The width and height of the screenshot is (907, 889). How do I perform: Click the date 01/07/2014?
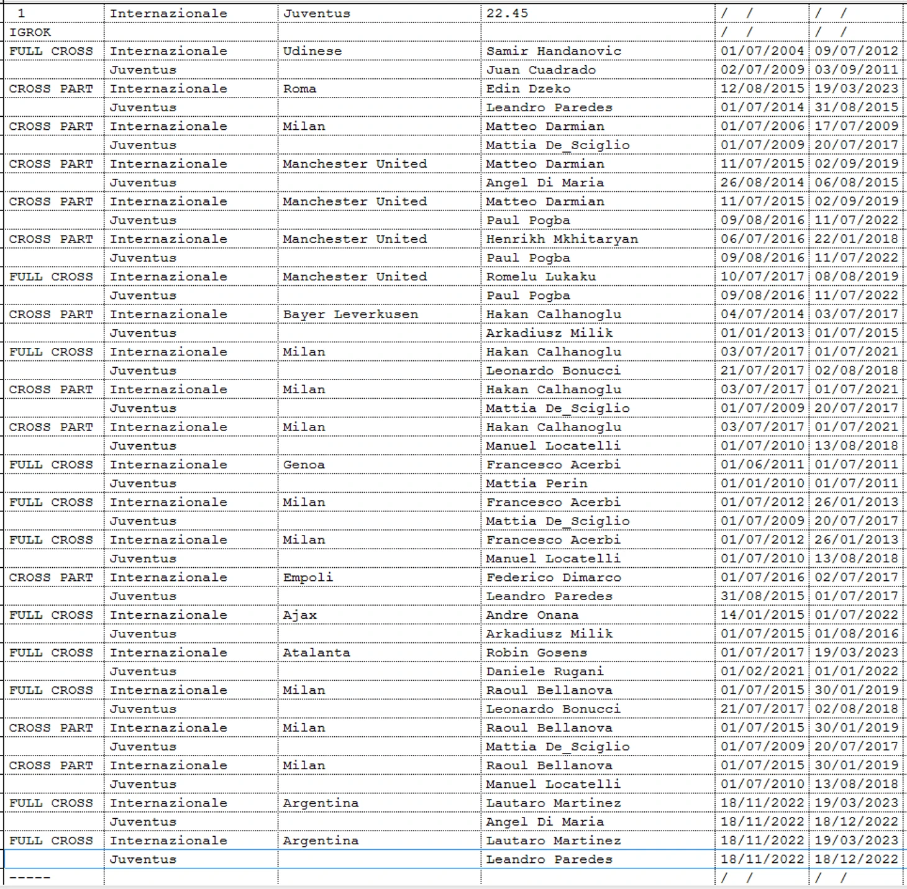tap(762, 107)
